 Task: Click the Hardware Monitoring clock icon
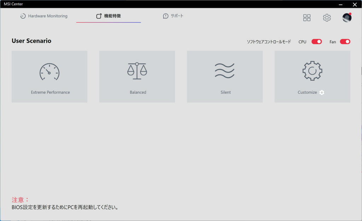click(23, 16)
